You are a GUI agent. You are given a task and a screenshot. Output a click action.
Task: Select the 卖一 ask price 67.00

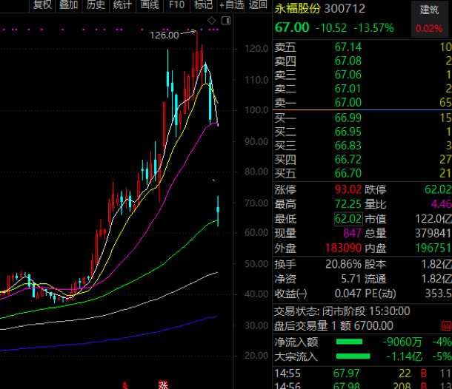coord(348,103)
